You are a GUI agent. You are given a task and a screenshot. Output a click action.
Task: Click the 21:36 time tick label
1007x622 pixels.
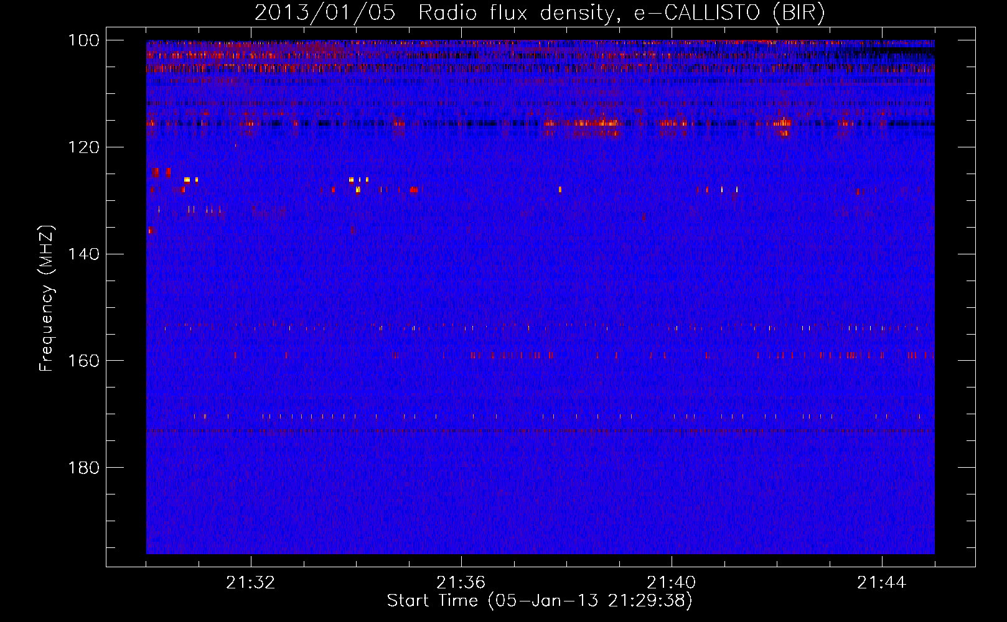coord(461,583)
